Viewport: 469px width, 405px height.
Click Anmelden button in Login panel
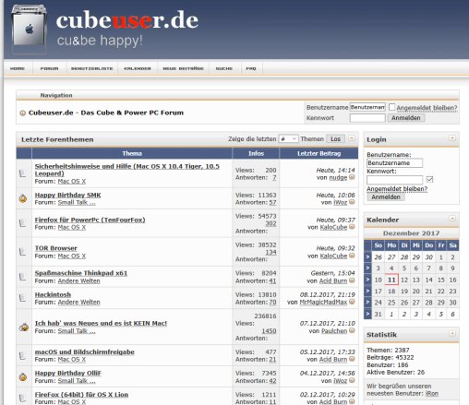tap(386, 197)
